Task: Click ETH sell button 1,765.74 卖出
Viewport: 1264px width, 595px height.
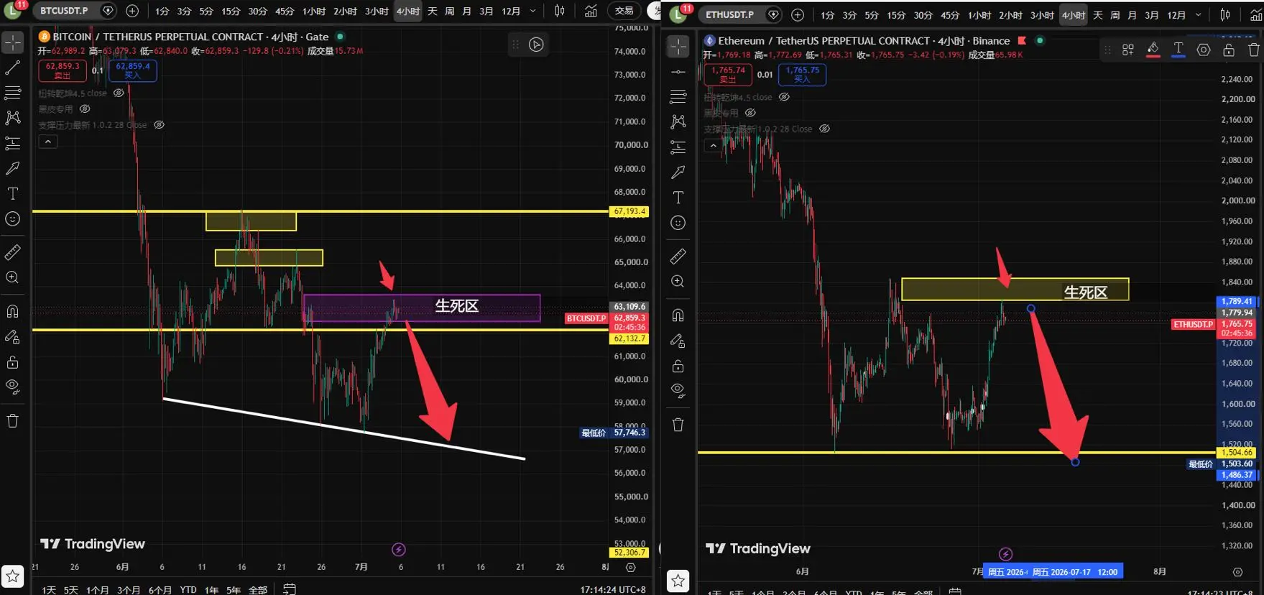Action: click(x=728, y=74)
